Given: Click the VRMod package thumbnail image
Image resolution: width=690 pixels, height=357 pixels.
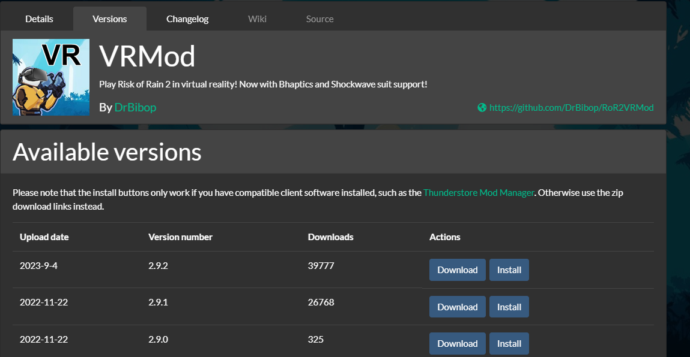Looking at the screenshot, I should point(51,77).
